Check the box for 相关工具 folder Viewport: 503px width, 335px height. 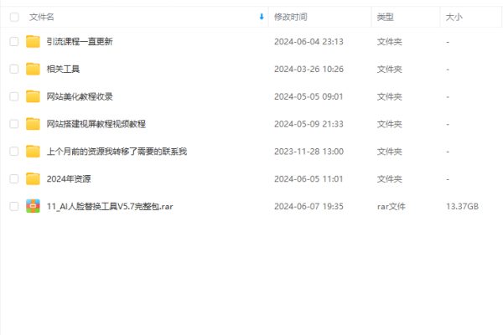point(13,69)
